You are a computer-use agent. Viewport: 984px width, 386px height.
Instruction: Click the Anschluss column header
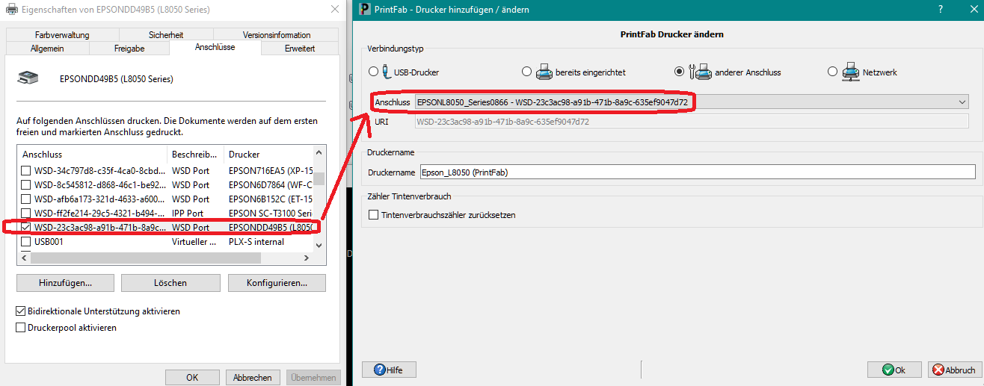[92, 154]
